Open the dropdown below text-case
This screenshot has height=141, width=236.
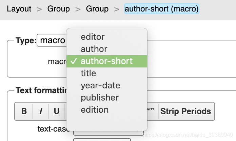(102, 140)
